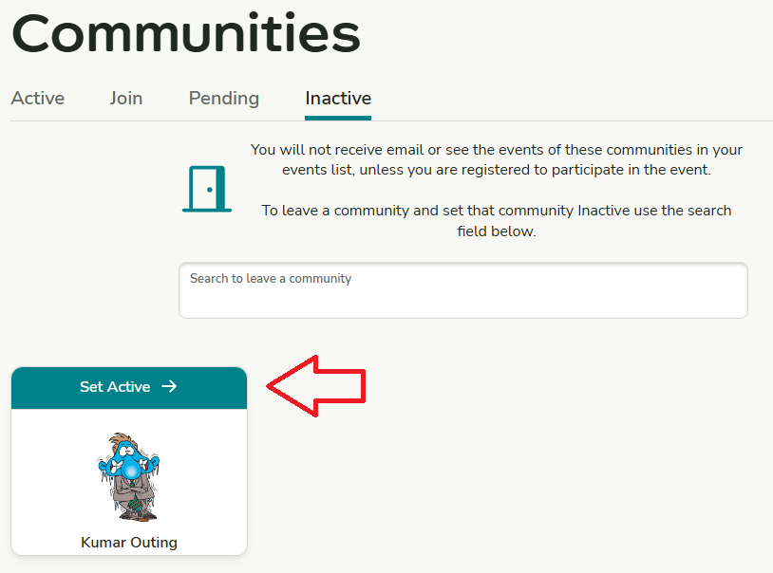This screenshot has width=773, height=573.
Task: Click the Kumar Outing community name
Action: tap(129, 543)
